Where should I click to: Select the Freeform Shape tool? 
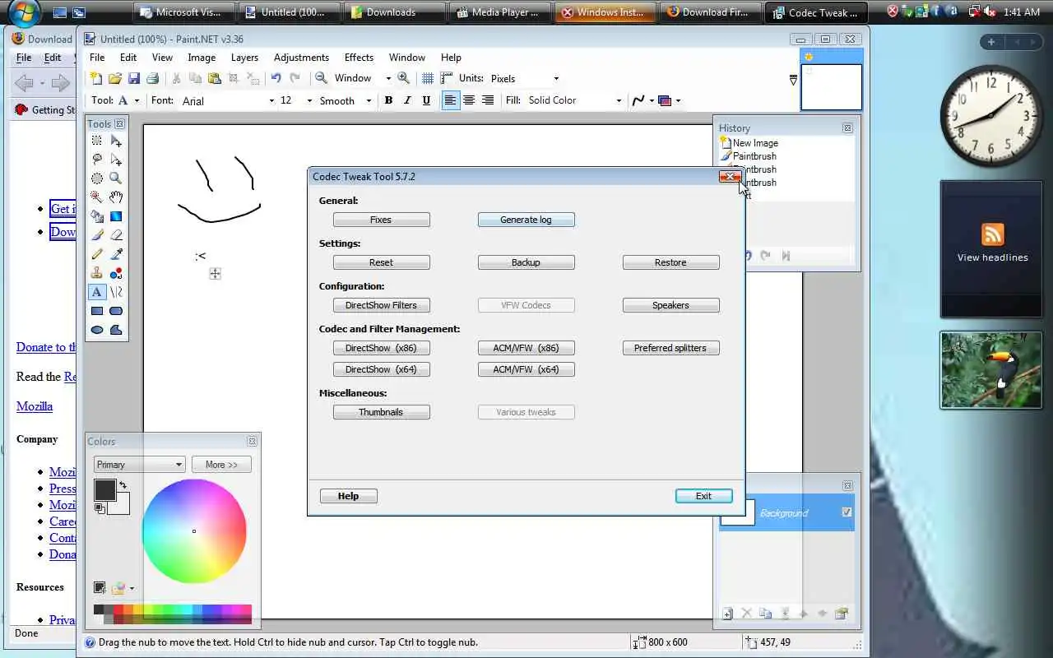point(116,330)
